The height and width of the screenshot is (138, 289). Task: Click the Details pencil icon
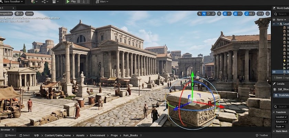click(274, 84)
